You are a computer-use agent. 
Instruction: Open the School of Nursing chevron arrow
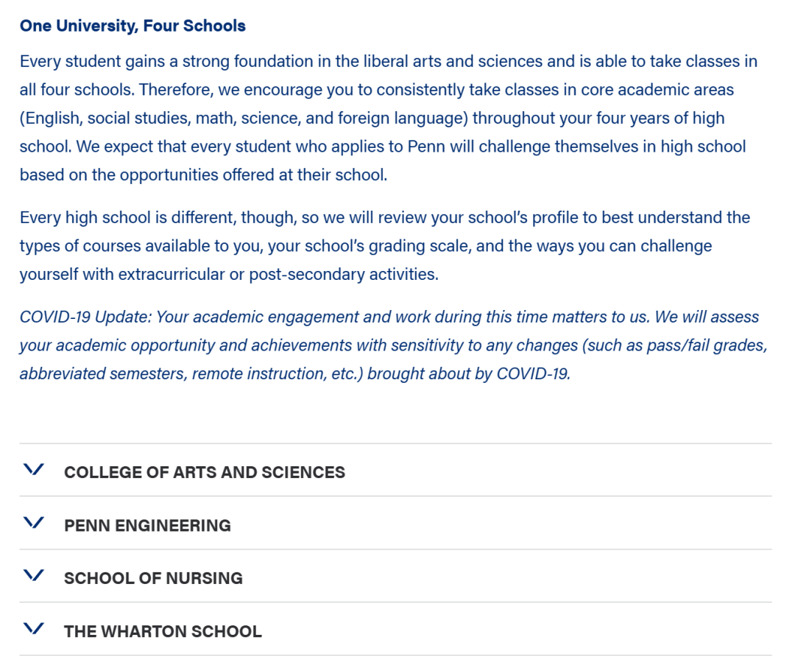(33, 574)
